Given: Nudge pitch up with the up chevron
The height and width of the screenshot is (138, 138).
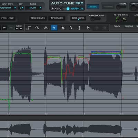Looking at the screenshot, I should coord(21,29).
